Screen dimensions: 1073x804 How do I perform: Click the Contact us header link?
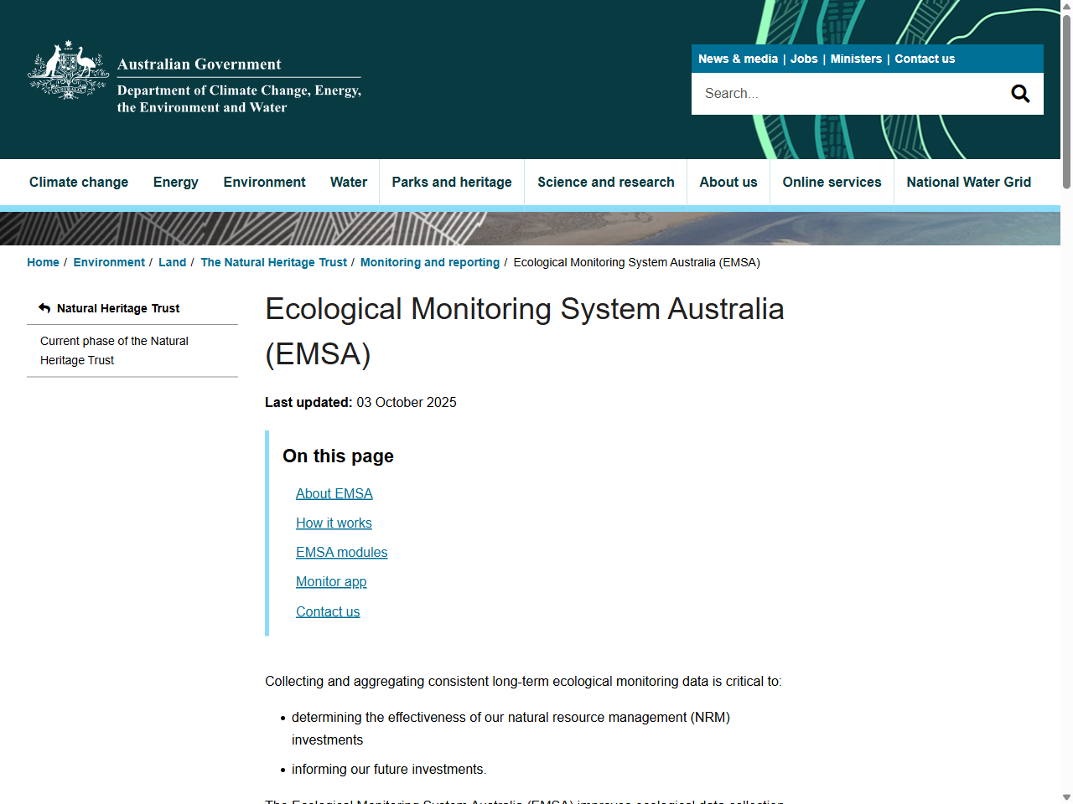pyautogui.click(x=925, y=59)
